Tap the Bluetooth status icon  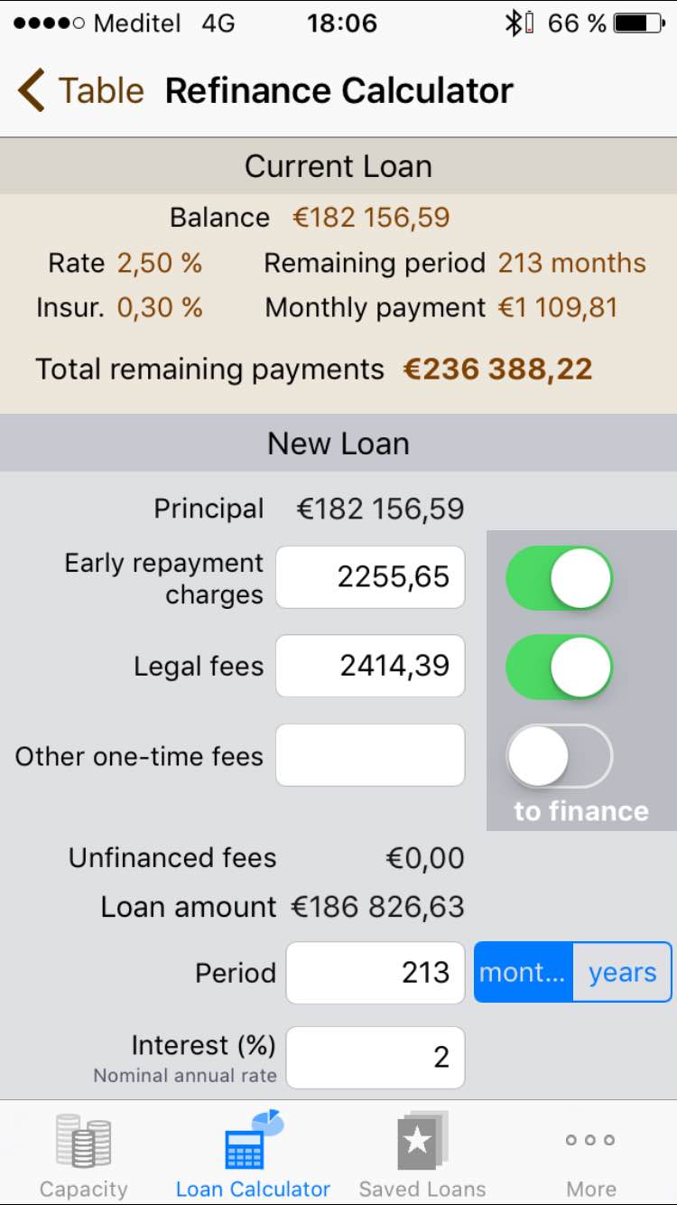513,23
